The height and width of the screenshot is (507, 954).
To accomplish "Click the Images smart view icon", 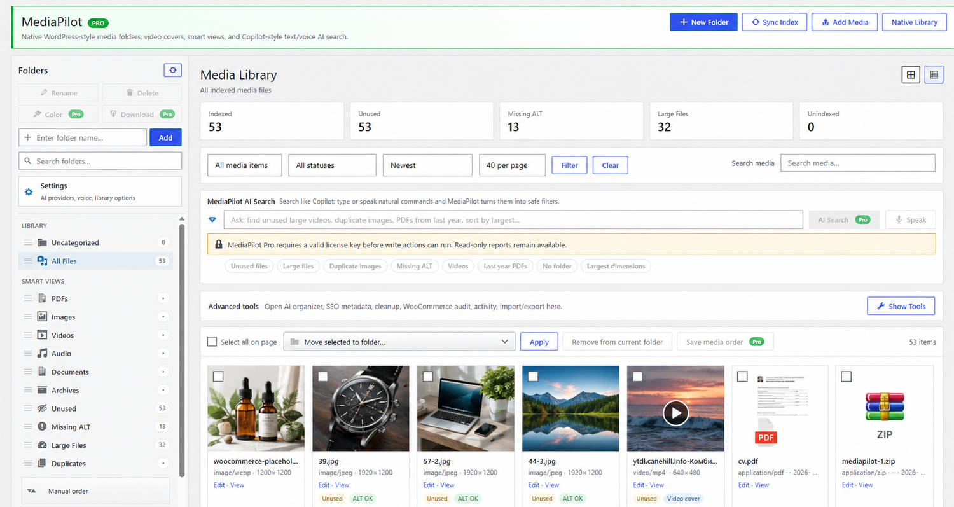I will pyautogui.click(x=42, y=317).
